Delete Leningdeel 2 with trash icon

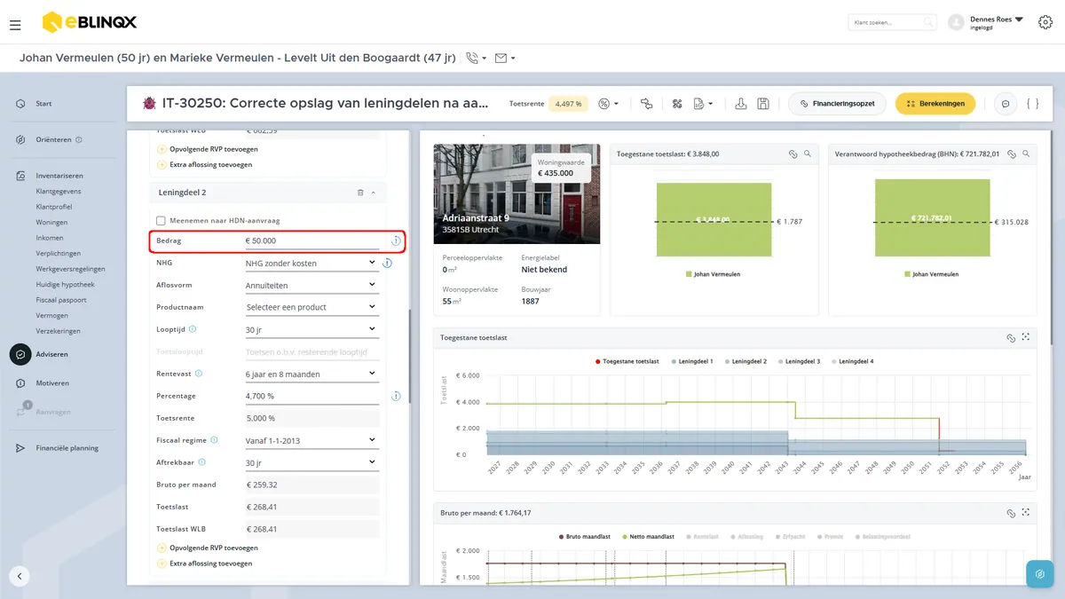pos(359,192)
